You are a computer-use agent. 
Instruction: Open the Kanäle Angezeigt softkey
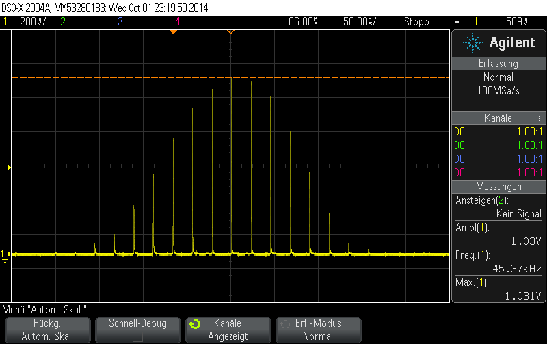click(x=228, y=330)
